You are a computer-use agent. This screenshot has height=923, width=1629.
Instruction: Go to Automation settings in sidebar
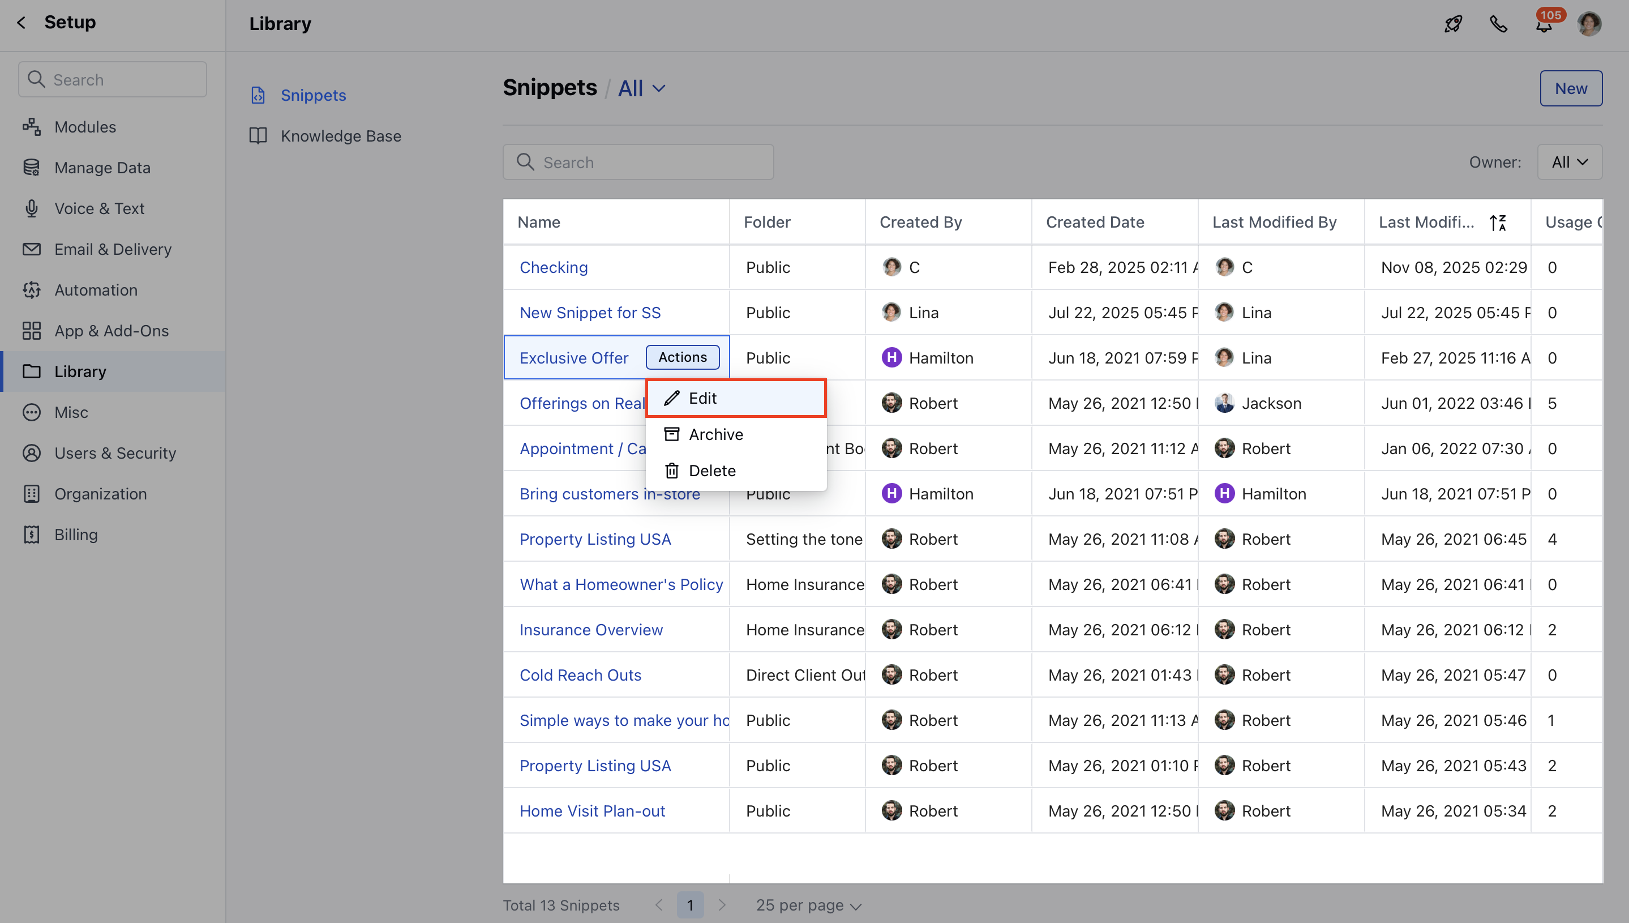(96, 290)
